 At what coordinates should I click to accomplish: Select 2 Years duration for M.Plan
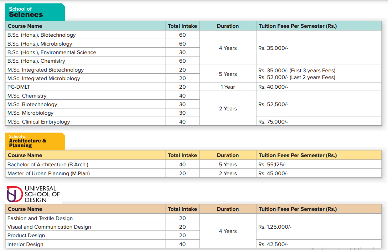pos(228,173)
